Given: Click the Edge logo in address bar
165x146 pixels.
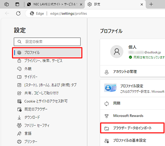Looking at the screenshot, I should pyautogui.click(x=32, y=13).
